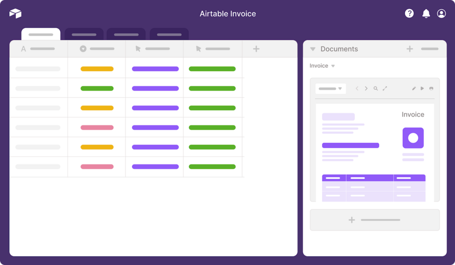This screenshot has width=455, height=265.
Task: Select the edit pencil in the preview toolbar
Action: pyautogui.click(x=413, y=88)
